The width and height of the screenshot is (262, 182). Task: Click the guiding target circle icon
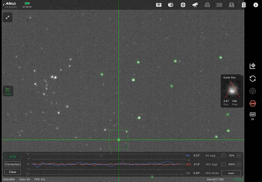(x=252, y=91)
